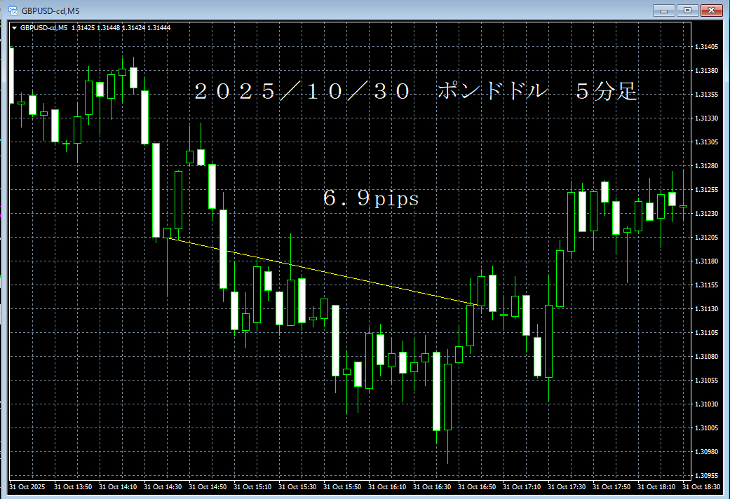Click price label 1.31080 on scale

click(x=706, y=357)
